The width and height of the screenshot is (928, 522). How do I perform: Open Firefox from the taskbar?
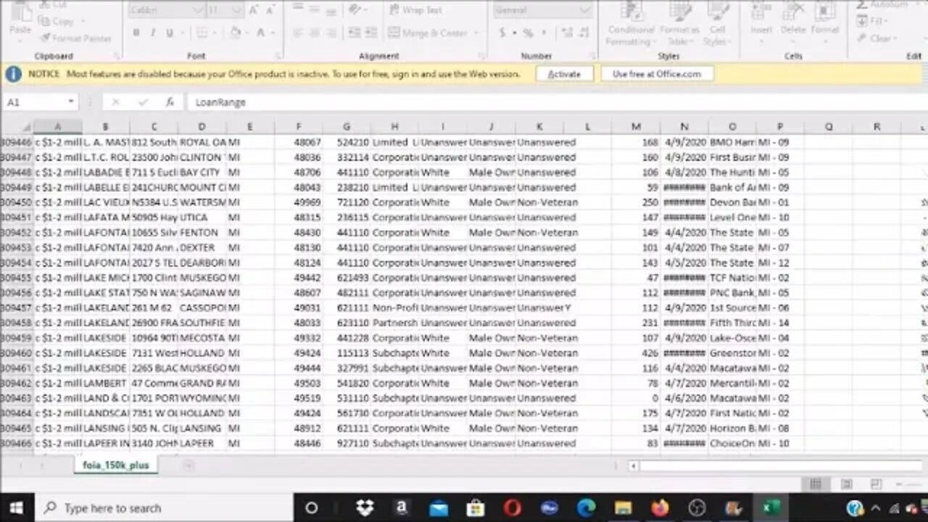pos(660,508)
